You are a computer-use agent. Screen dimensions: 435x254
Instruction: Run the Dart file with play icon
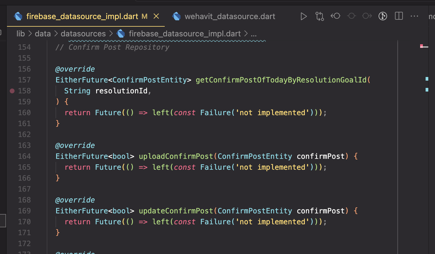tap(303, 16)
